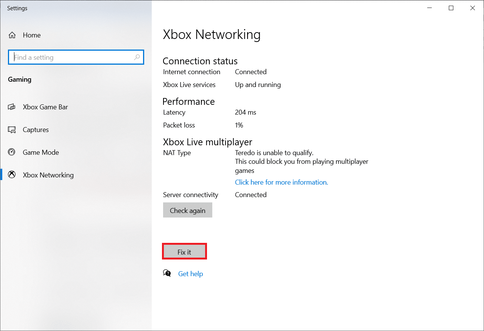The height and width of the screenshot is (331, 484).
Task: Run the Check again button
Action: 188,210
